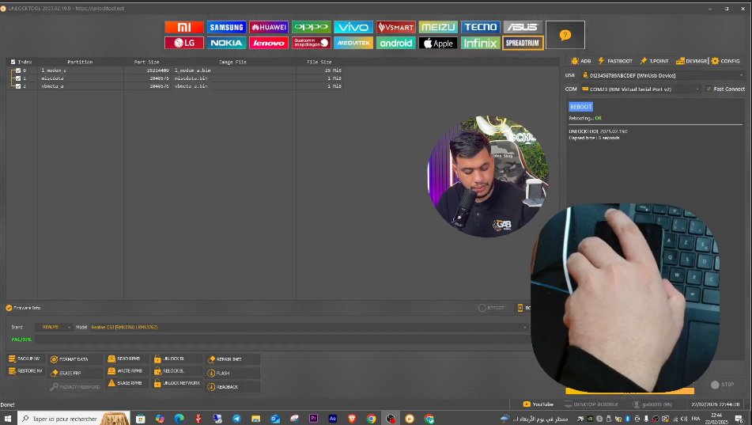Uncheck the vbmeta_a partition checkbox
The height and width of the screenshot is (425, 752).
click(18, 86)
